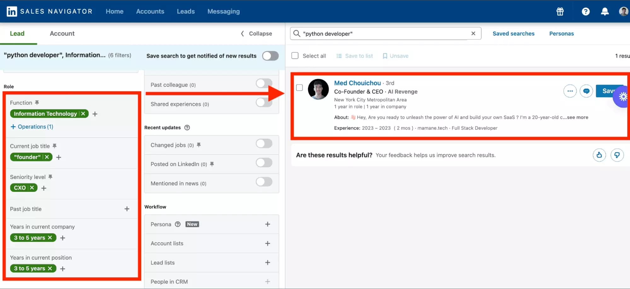Open Saved searches
Screen dimensions: 630x289
513,33
